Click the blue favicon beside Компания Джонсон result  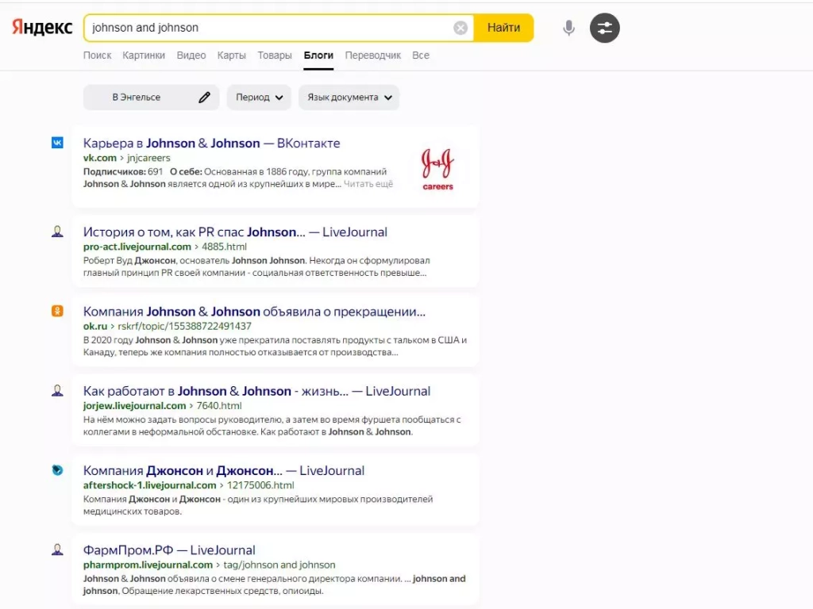[x=57, y=469]
